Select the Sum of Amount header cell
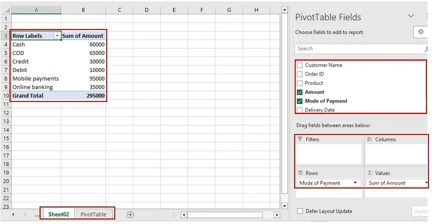432x224 pixels. (x=83, y=35)
